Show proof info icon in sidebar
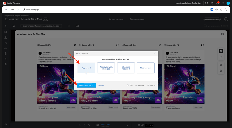This screenshot has width=232, height=128. (x=6, y=32)
